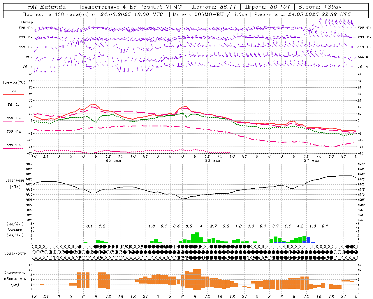Click the 'Модель COSMO-RU / 6.6км' label

click(210, 14)
